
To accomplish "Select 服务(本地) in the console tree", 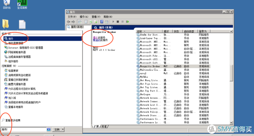I will tap(77, 27).
